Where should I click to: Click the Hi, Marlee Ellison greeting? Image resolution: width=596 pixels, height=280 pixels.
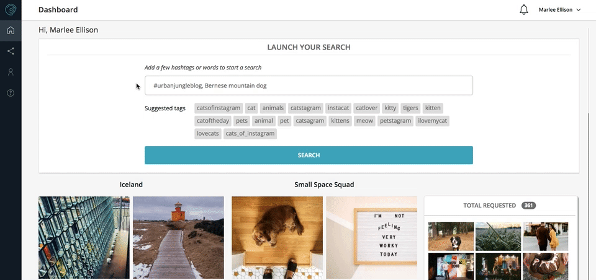68,30
